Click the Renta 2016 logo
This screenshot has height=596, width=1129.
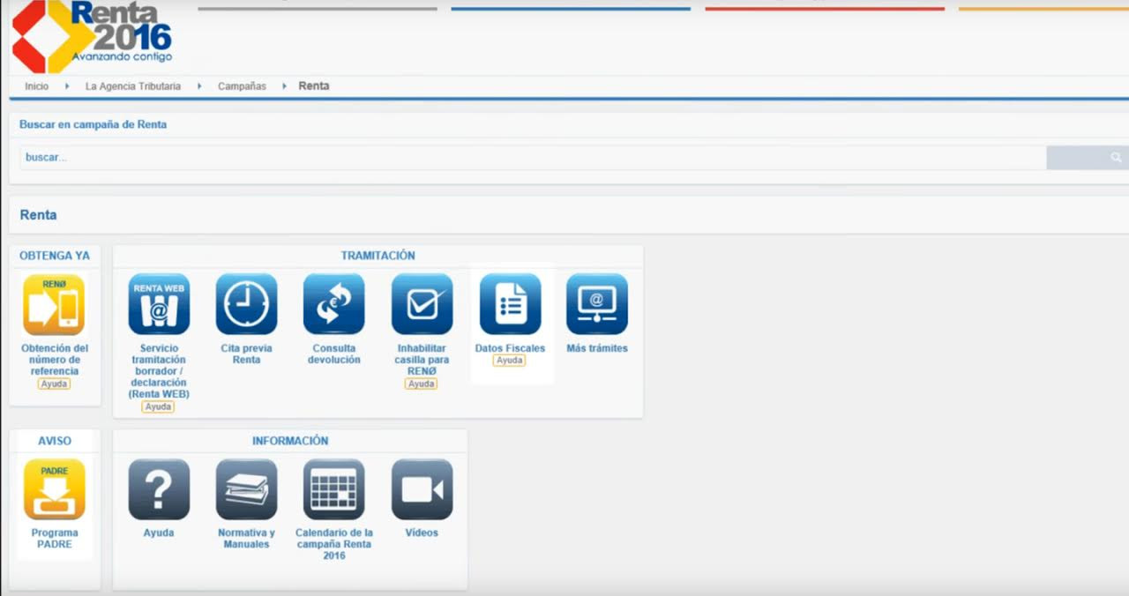click(92, 35)
